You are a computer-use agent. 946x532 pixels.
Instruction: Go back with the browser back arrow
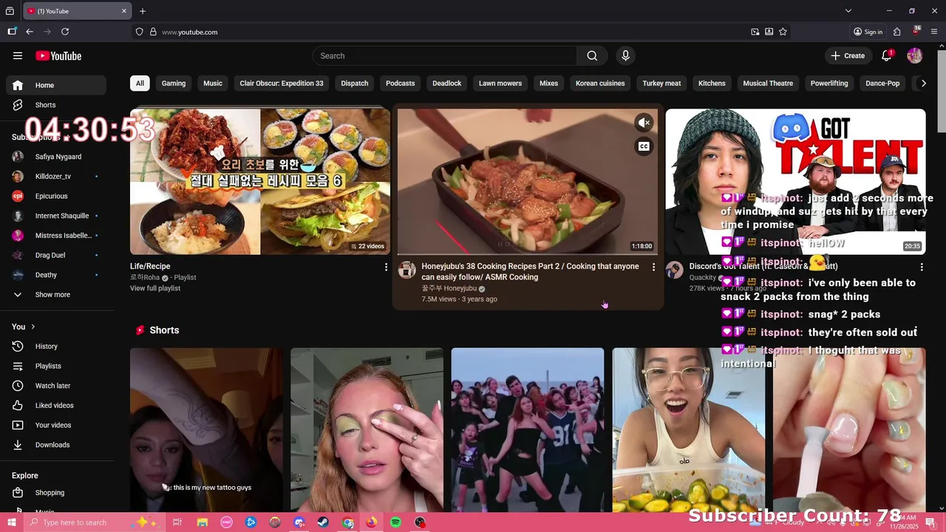tap(30, 32)
